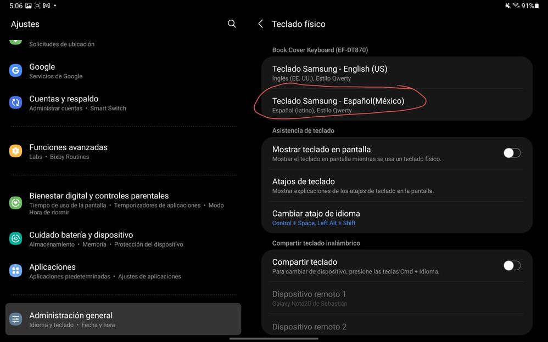This screenshot has height=342, width=548.
Task: Select Dispositivo remoto 1 Galaxy Note20
Action: click(x=397, y=298)
